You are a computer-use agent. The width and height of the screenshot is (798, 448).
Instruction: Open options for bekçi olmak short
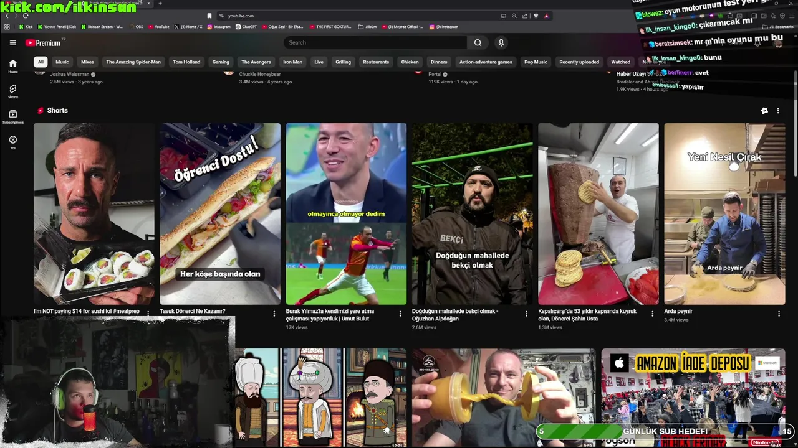(526, 314)
